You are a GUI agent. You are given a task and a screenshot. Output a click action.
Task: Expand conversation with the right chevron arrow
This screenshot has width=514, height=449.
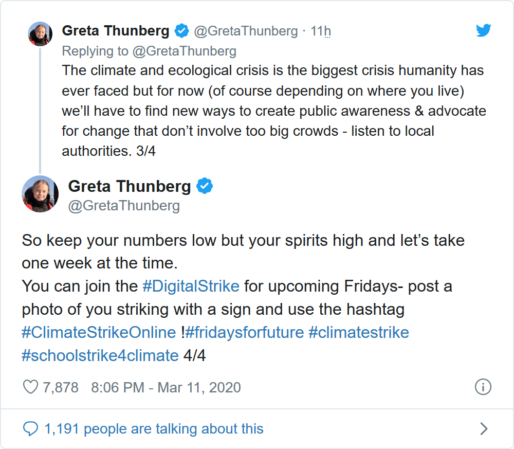(483, 428)
